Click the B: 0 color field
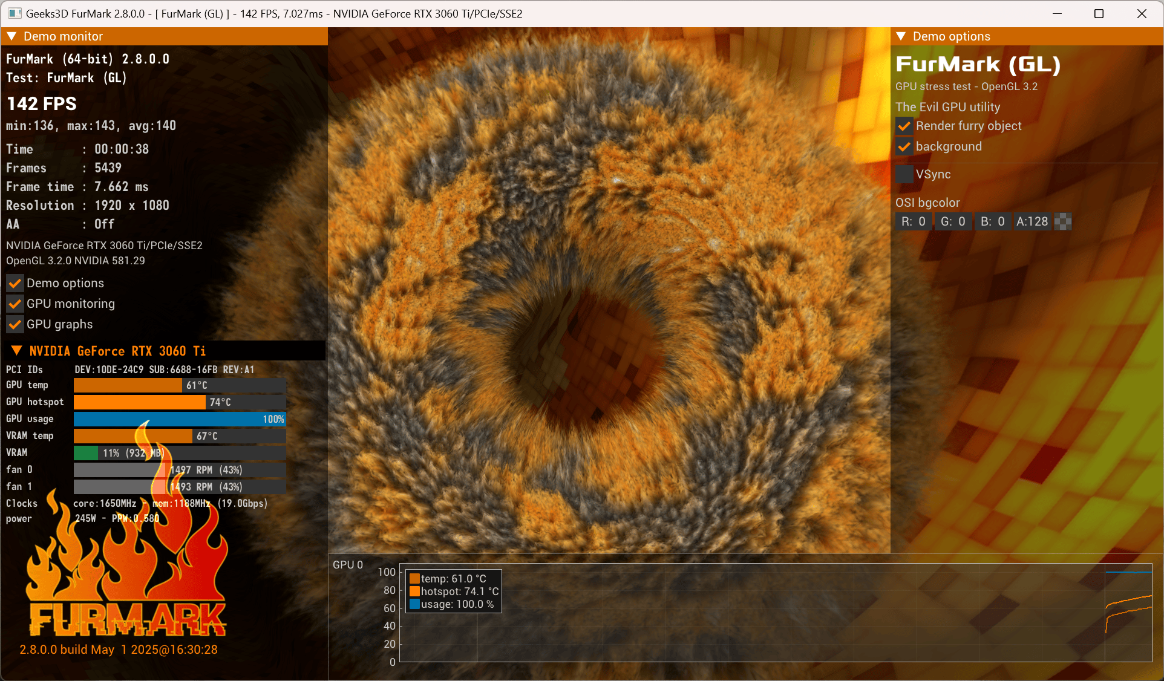The image size is (1164, 681). (x=992, y=221)
